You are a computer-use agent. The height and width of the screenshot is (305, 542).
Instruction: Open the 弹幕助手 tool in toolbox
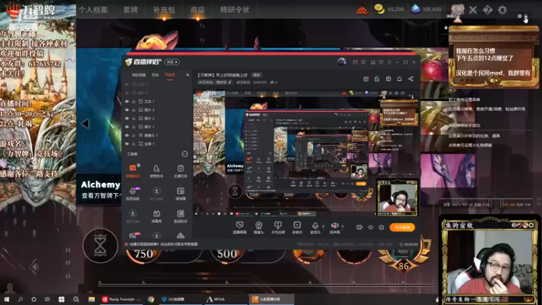[132, 171]
